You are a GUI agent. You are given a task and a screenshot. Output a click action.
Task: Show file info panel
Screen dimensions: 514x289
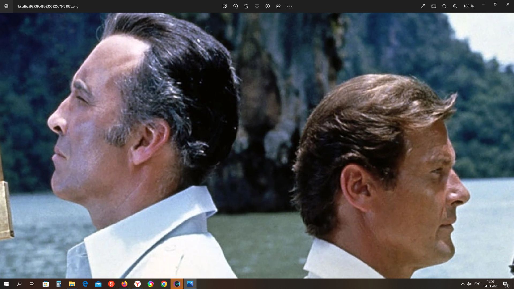[267, 6]
